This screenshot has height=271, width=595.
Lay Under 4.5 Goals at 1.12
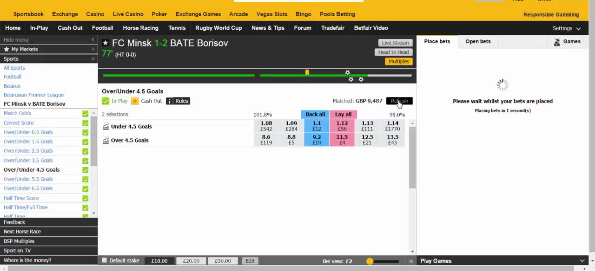pos(342,126)
